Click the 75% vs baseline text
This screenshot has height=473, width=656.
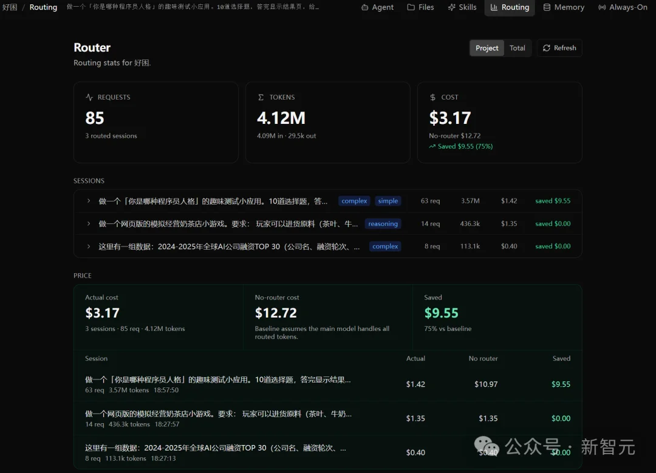point(448,328)
